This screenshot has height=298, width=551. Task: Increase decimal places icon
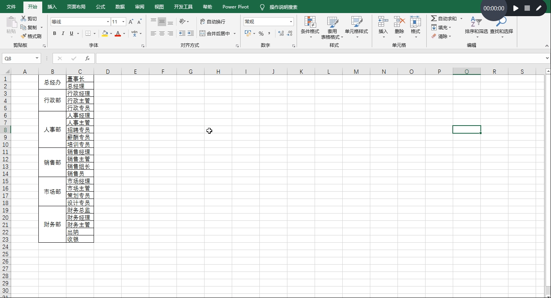[281, 33]
